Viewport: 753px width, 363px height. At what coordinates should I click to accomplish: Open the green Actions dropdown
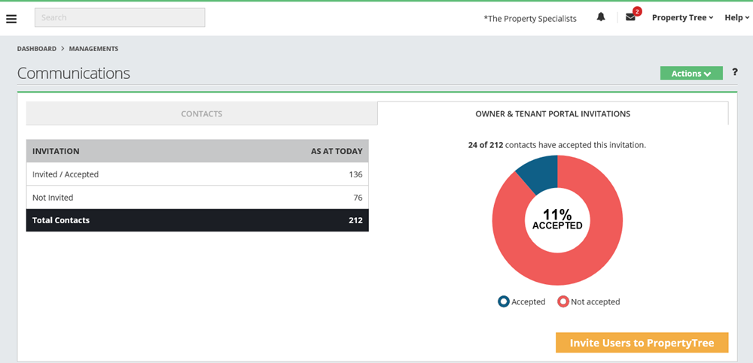click(691, 74)
